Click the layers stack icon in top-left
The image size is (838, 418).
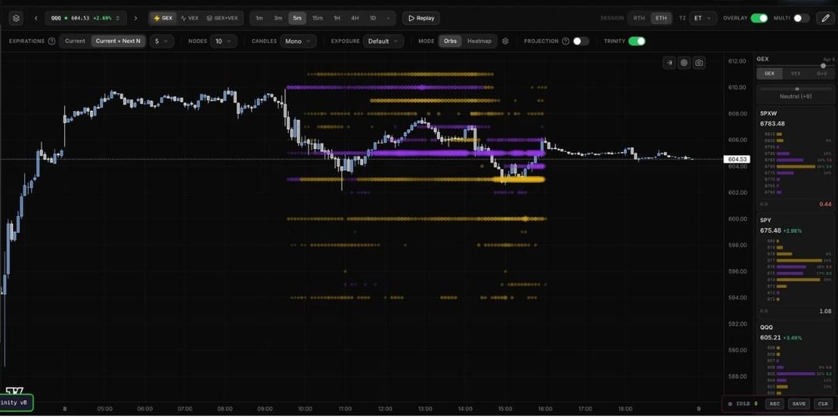click(x=16, y=18)
